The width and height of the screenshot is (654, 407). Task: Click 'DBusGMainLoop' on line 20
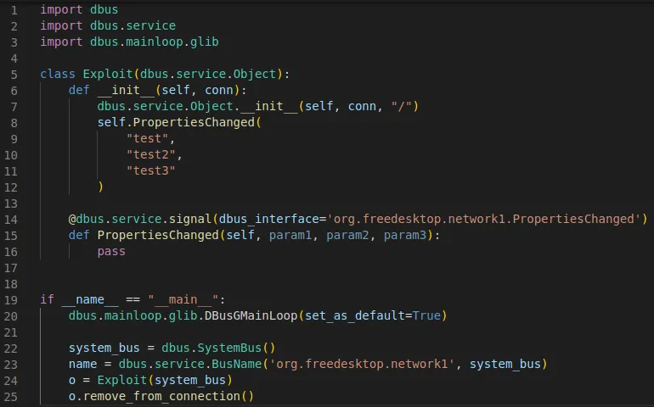pyautogui.click(x=251, y=315)
